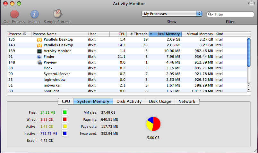
Task: Open the Disk Activity tab
Action: coord(129,101)
